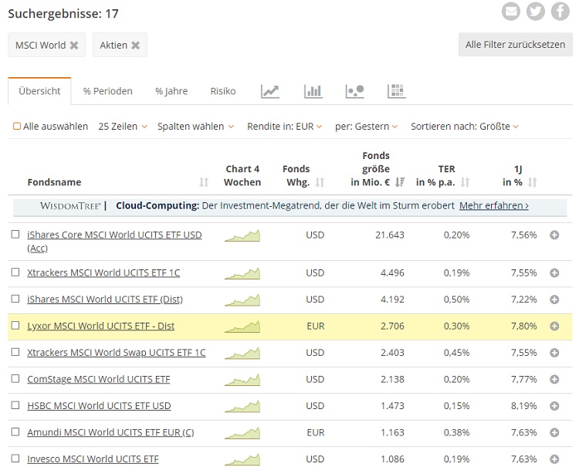Sort by TER column arrows
This screenshot has height=467, width=579.
tap(466, 182)
